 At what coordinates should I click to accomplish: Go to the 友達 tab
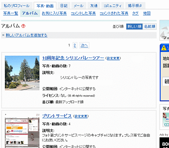tap(94, 6)
